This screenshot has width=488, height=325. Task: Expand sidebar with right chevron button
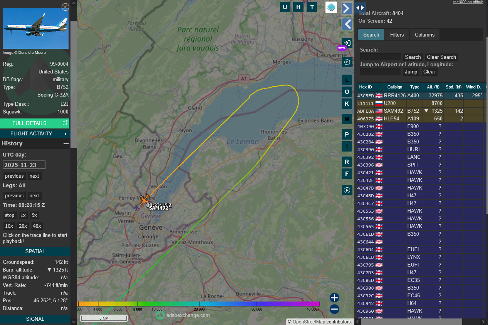click(347, 8)
